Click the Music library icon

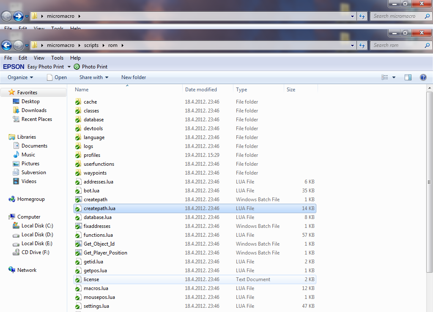click(x=16, y=155)
